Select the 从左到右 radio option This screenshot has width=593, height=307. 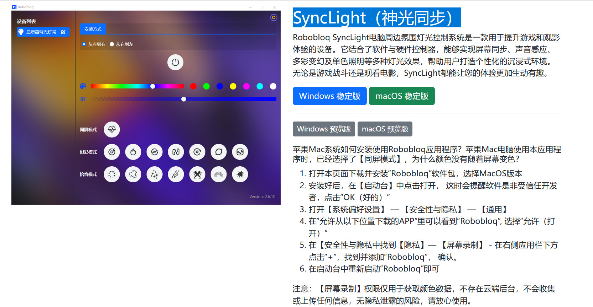84,44
